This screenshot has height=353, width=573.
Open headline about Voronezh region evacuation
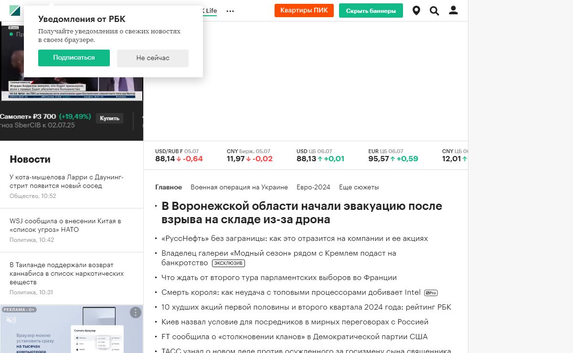click(x=302, y=213)
